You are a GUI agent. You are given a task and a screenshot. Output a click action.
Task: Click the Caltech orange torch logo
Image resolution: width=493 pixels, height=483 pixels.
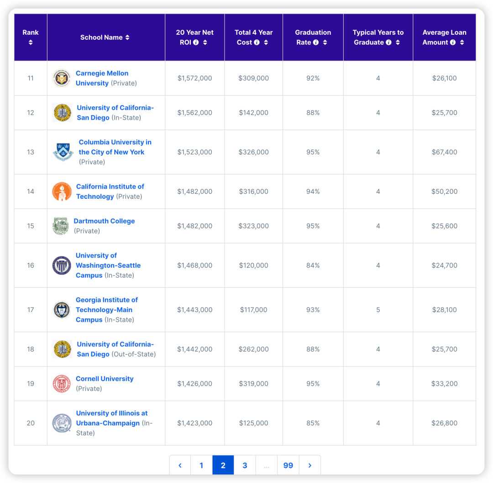[62, 191]
